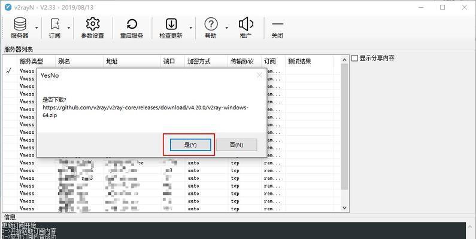Screen dimensions: 476x239
Task: Expand the 检查更新 dropdown arrow
Action: point(190,28)
